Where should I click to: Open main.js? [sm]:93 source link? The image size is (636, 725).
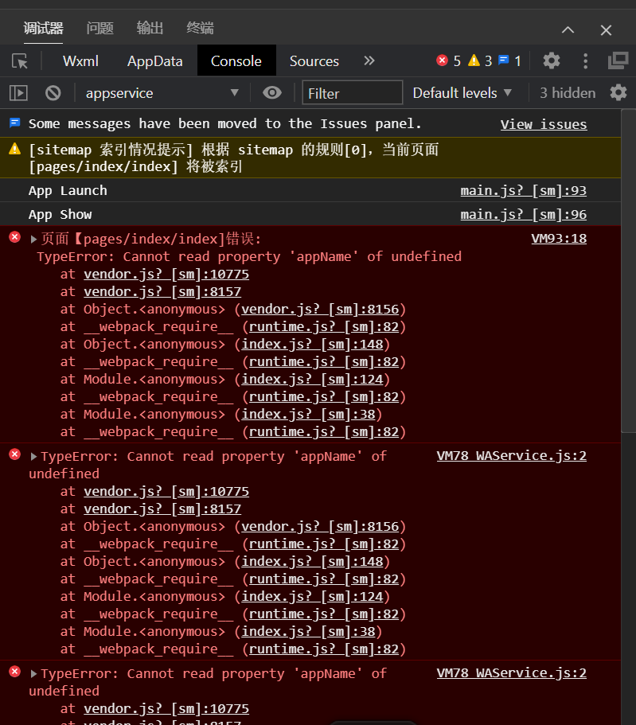523,190
